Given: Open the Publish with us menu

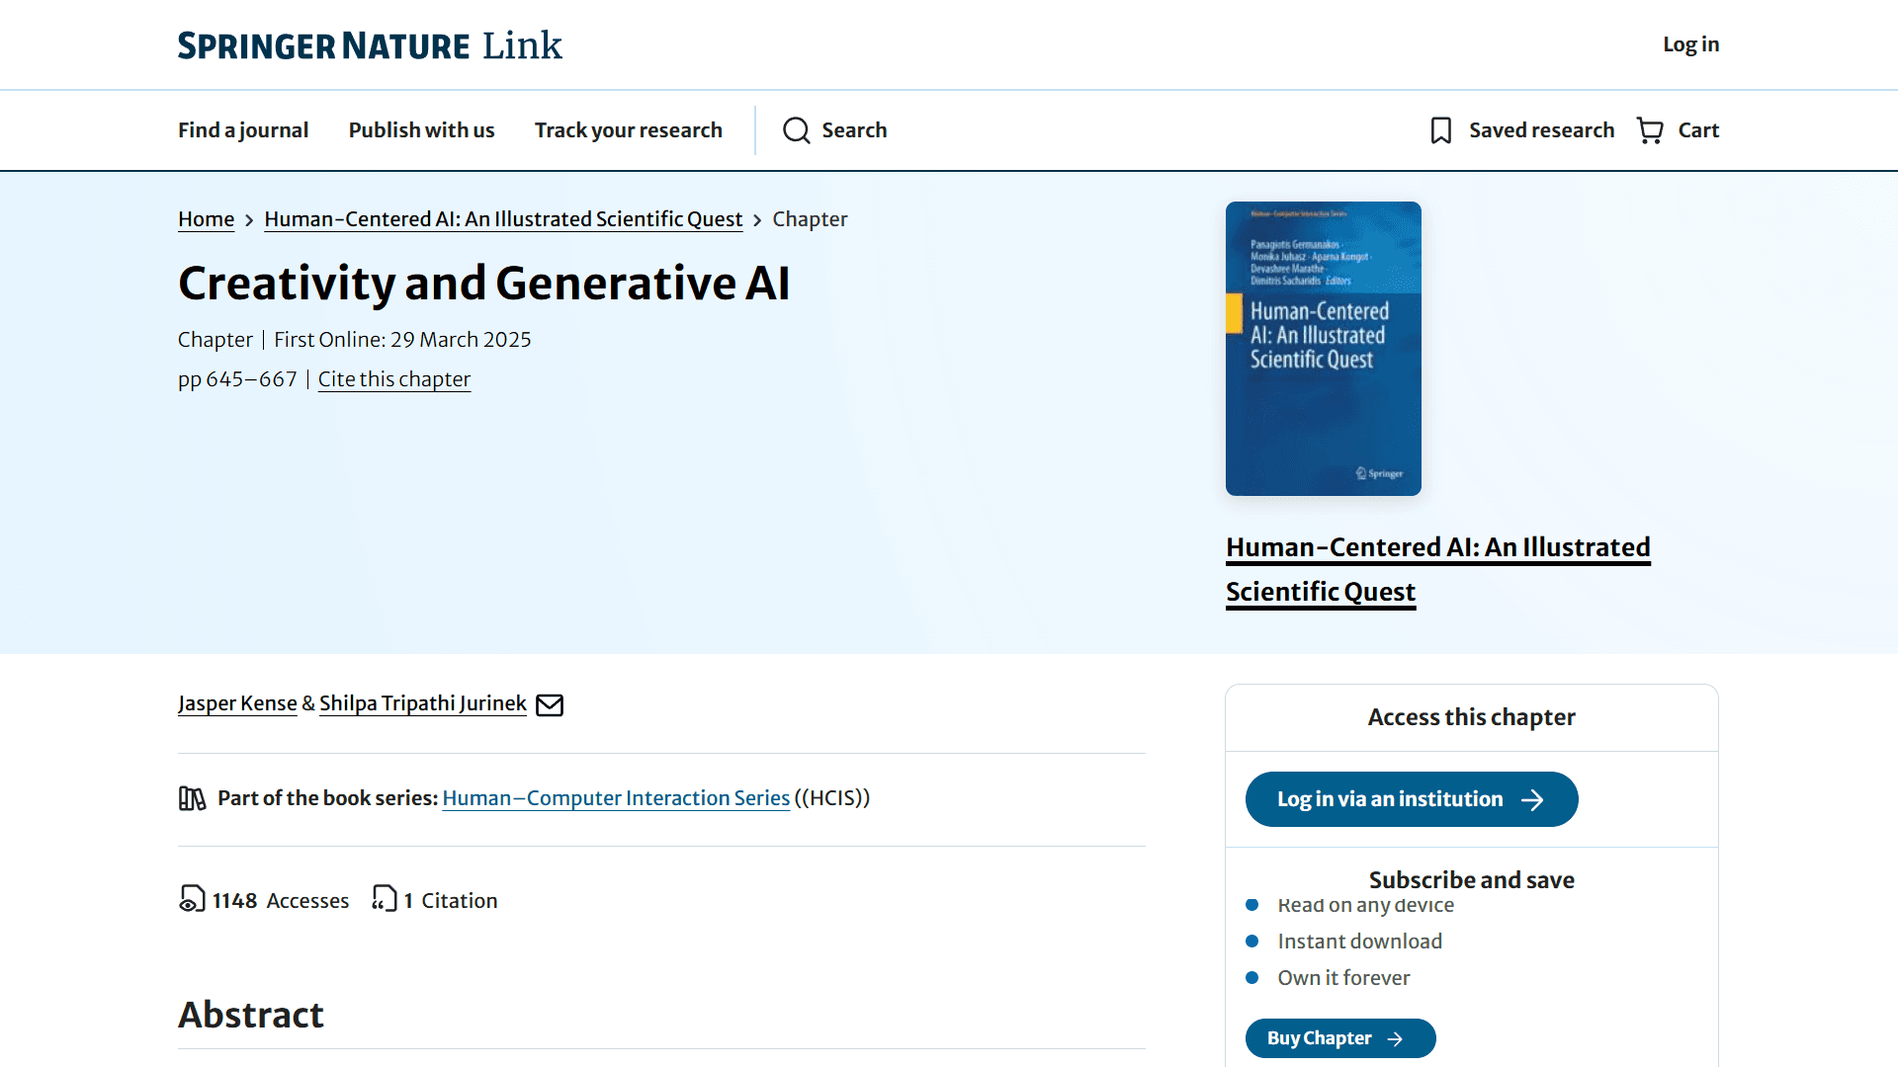Looking at the screenshot, I should pos(421,129).
